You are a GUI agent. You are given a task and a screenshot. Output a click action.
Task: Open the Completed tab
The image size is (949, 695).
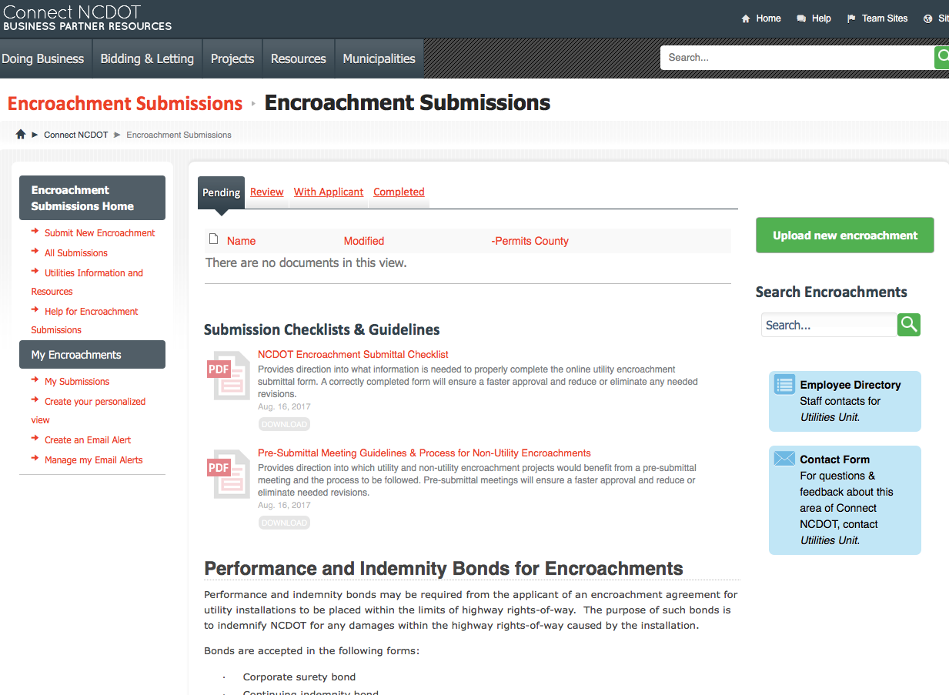pyautogui.click(x=399, y=192)
